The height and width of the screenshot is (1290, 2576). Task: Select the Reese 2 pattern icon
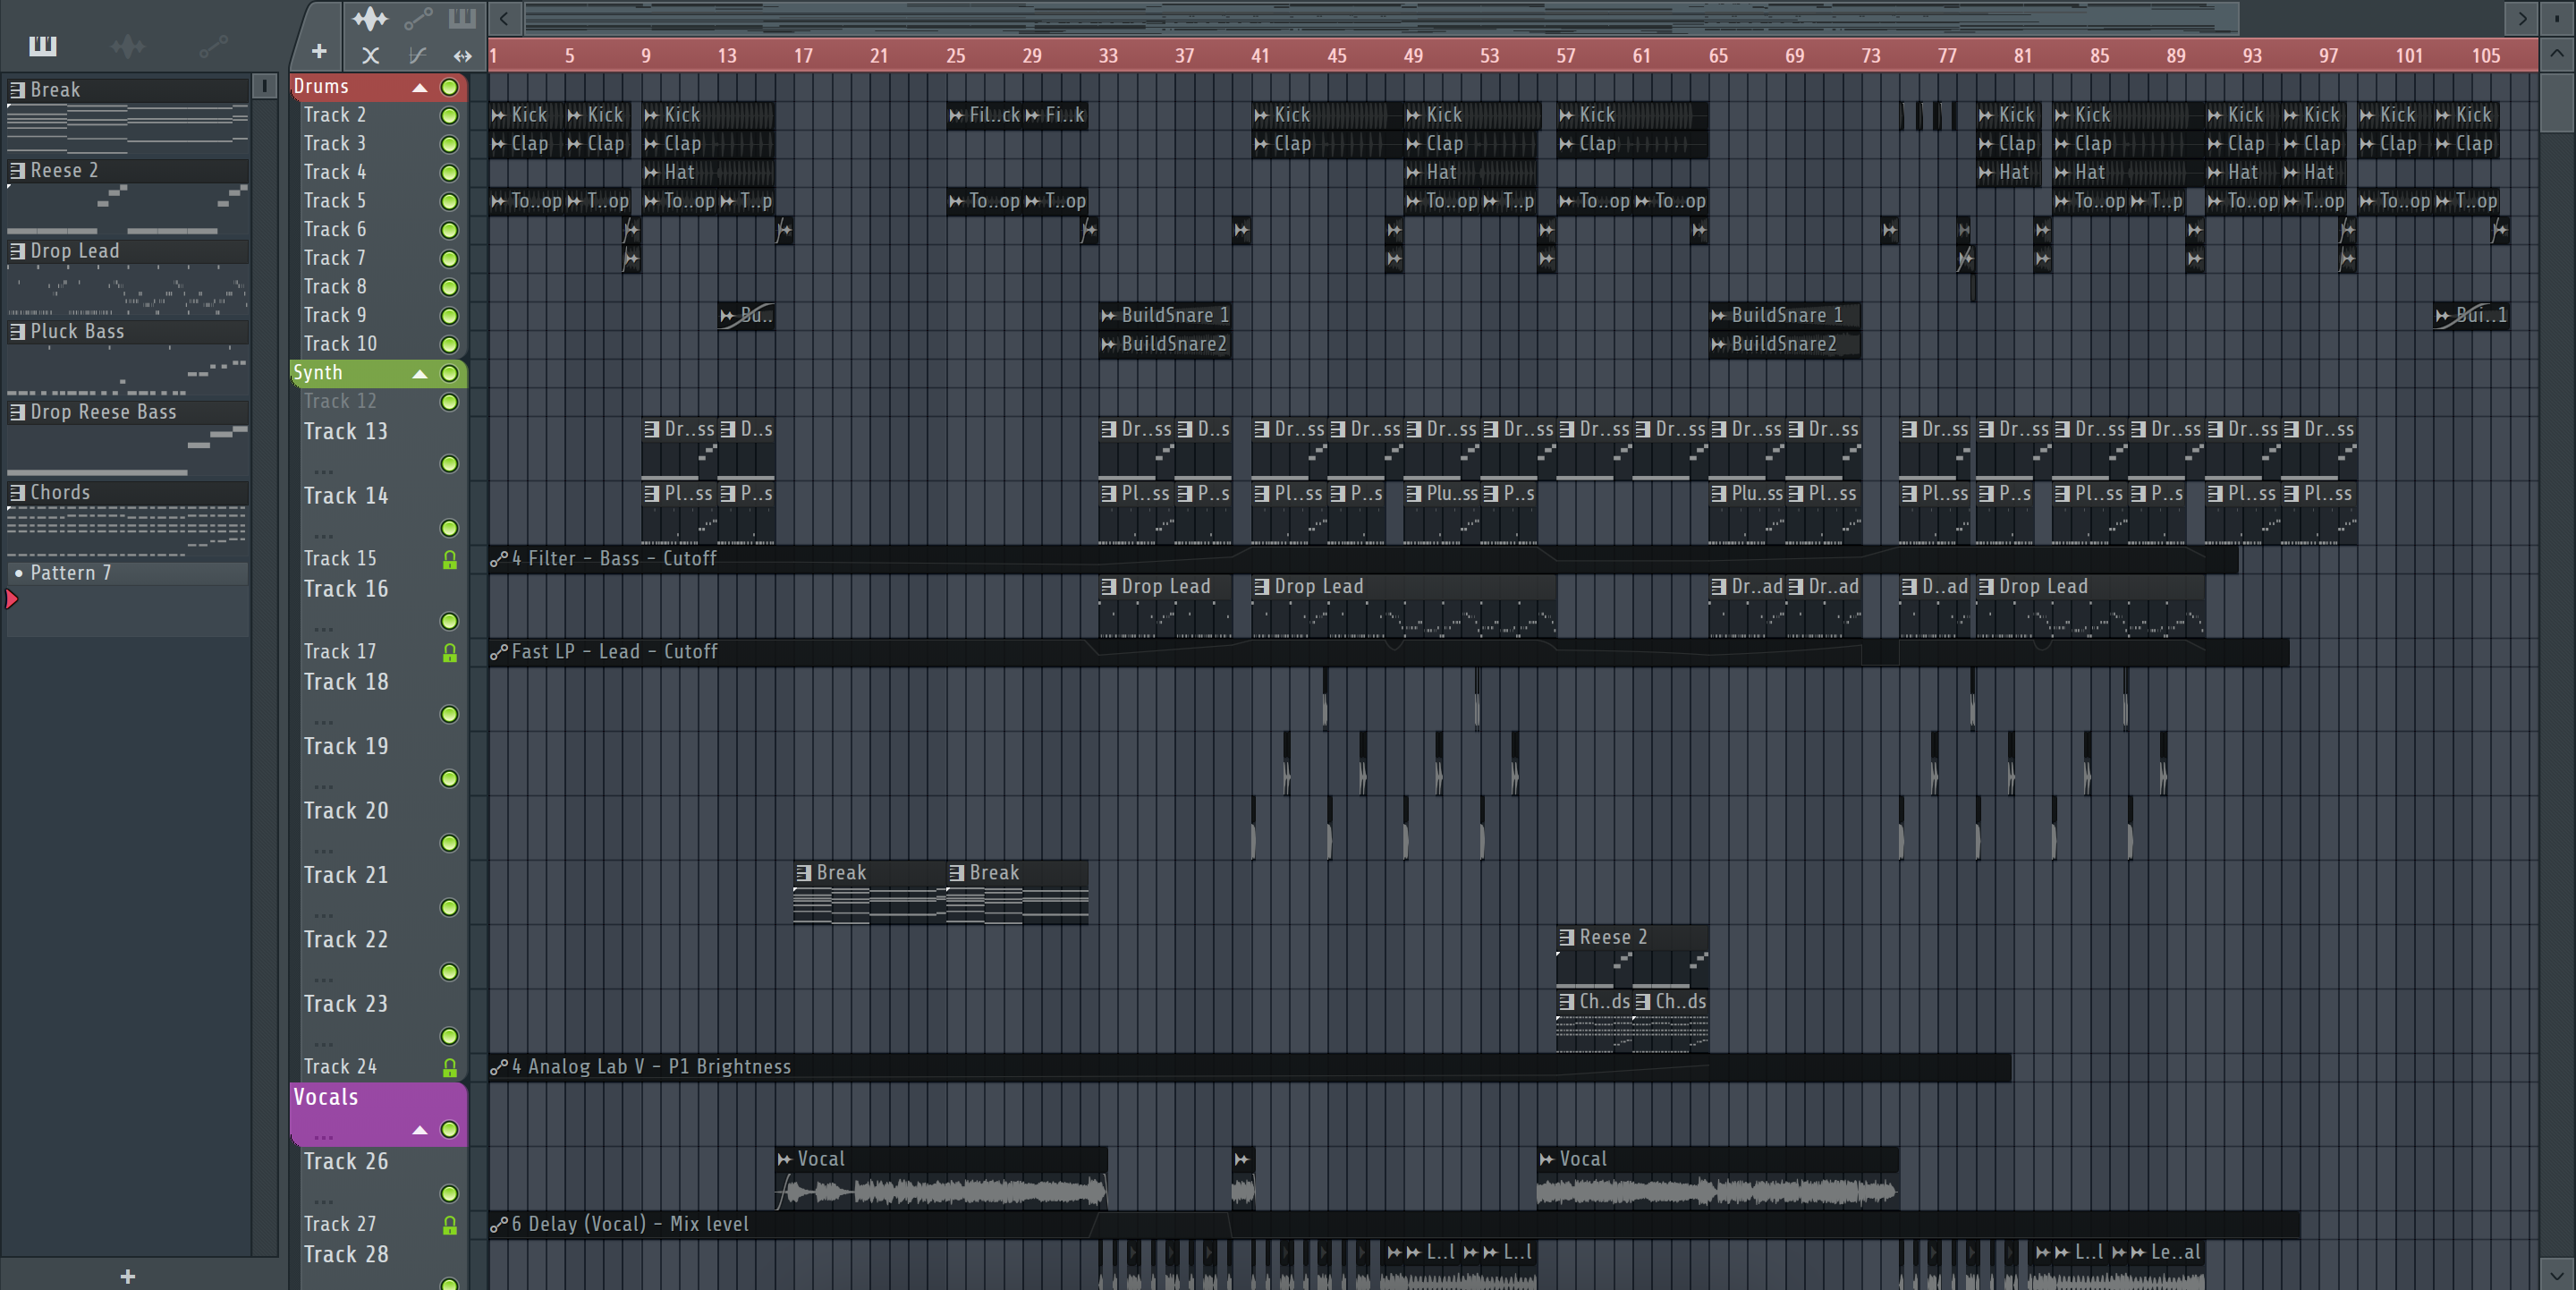pos(17,170)
